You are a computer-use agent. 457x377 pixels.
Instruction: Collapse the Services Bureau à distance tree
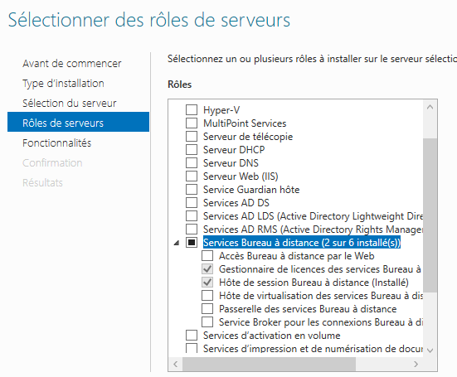(x=177, y=243)
